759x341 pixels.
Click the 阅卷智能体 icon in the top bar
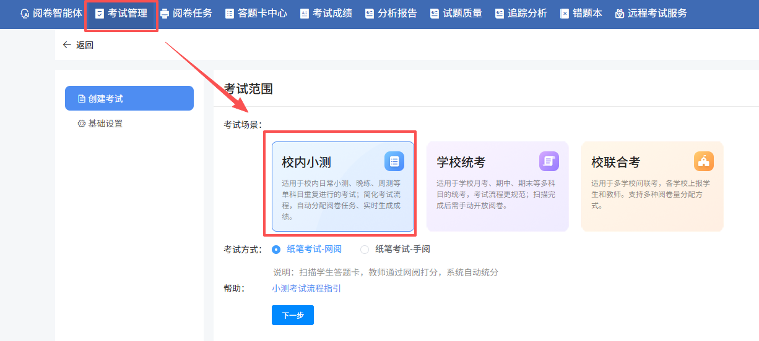(25, 14)
